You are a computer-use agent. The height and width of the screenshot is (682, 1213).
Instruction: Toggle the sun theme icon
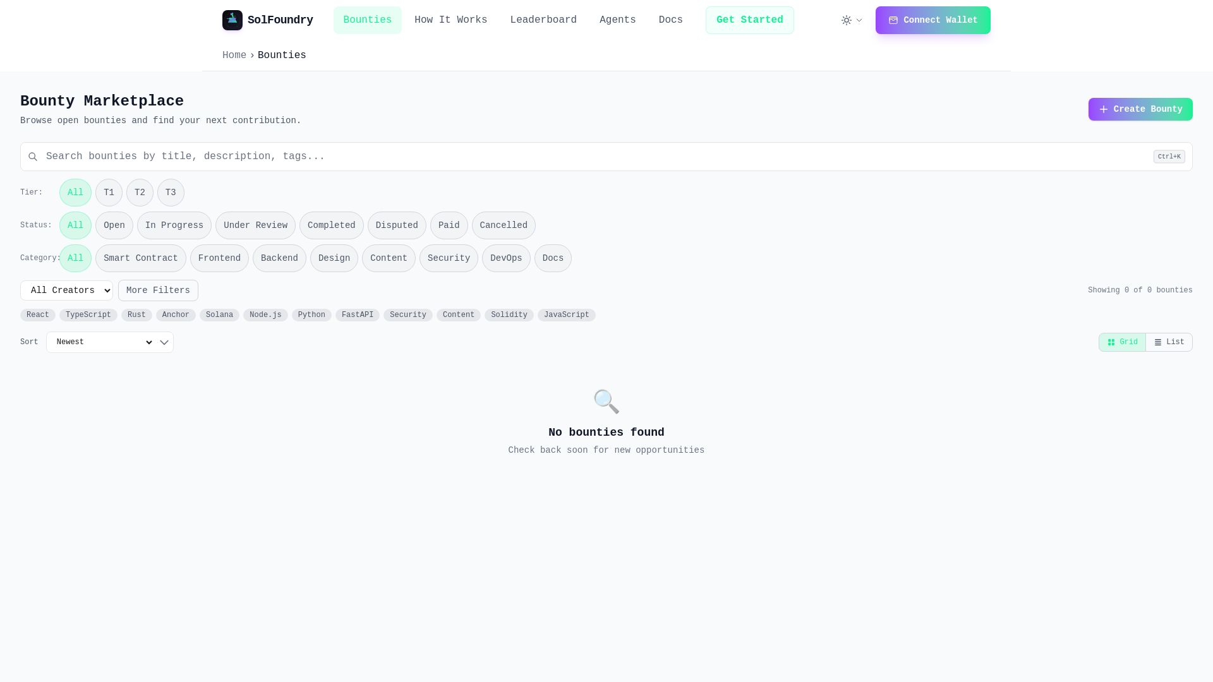847,20
